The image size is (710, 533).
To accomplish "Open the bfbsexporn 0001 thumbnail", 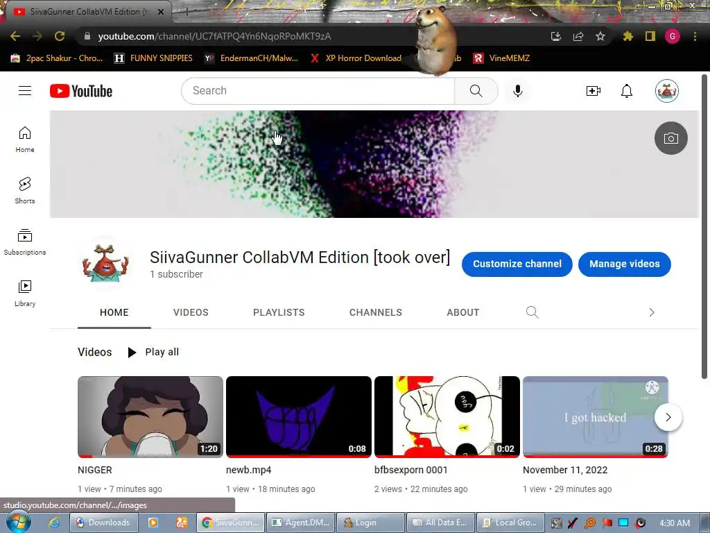I will [x=447, y=417].
